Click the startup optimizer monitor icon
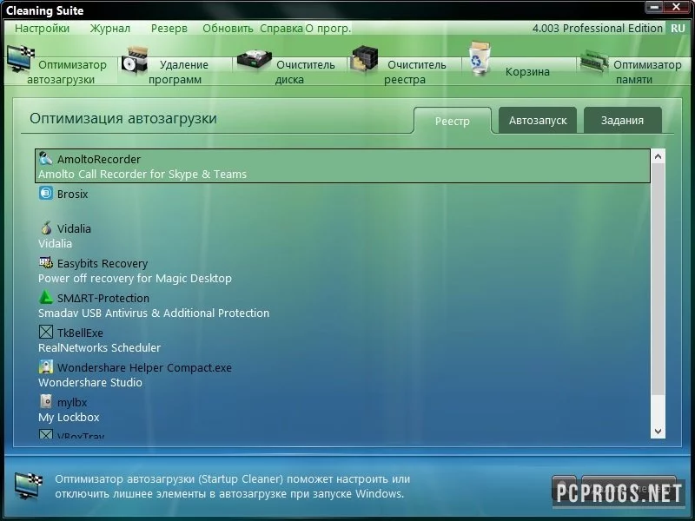 pyautogui.click(x=20, y=58)
